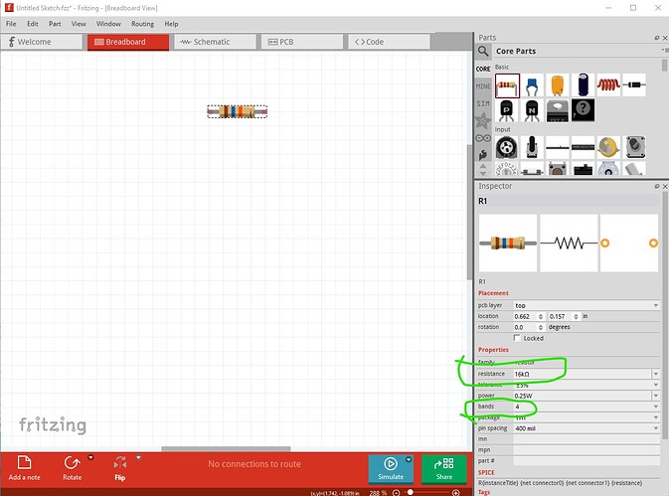Open the Routing menu
The image size is (669, 496).
tap(142, 23)
